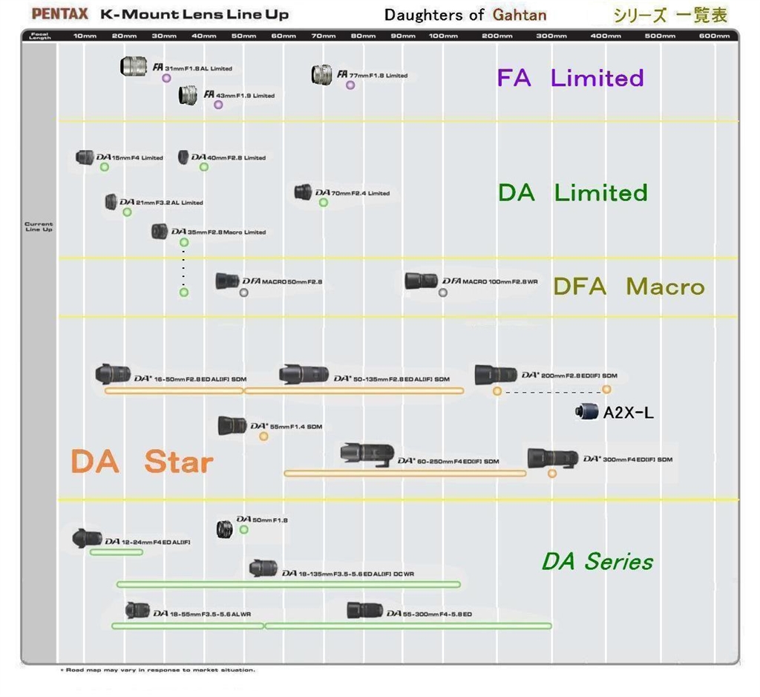Click the DA 18-135mm F3.5-5.6 ED AL[IF] DC WR label
This screenshot has width=760, height=697.
[348, 574]
